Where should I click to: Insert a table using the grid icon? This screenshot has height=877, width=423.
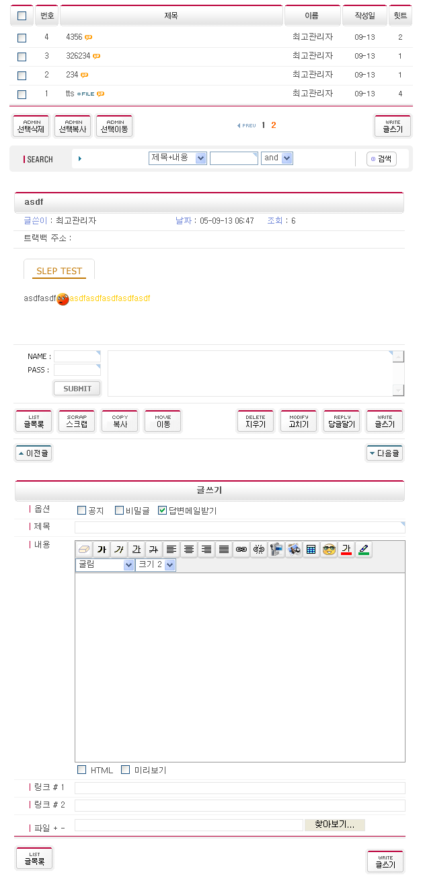[311, 550]
